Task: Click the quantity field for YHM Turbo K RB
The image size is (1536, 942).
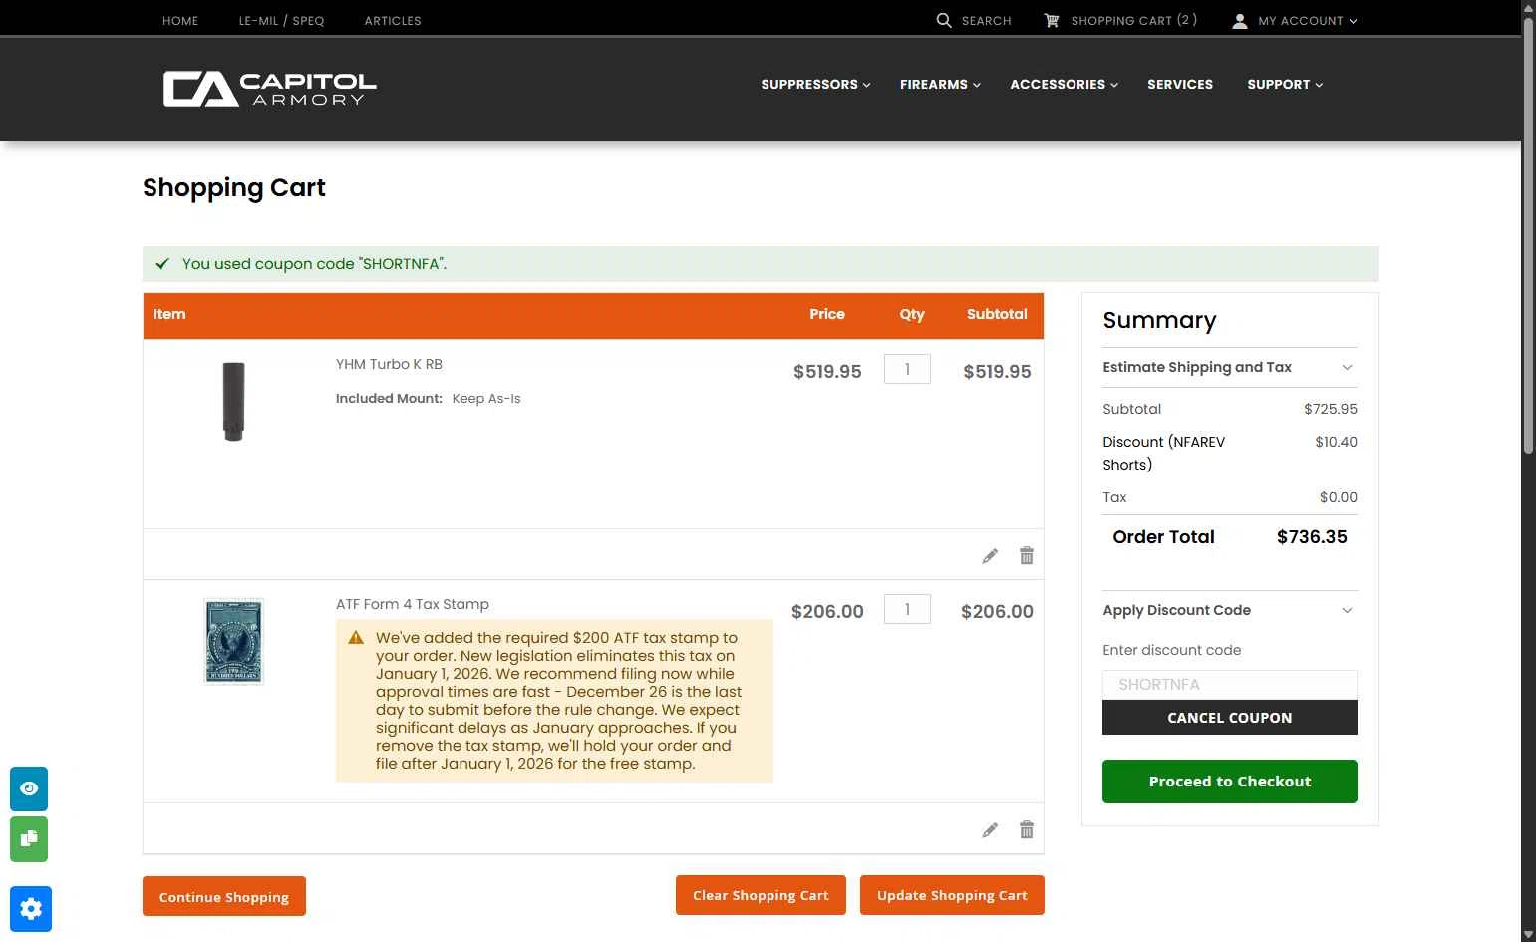Action: (907, 369)
